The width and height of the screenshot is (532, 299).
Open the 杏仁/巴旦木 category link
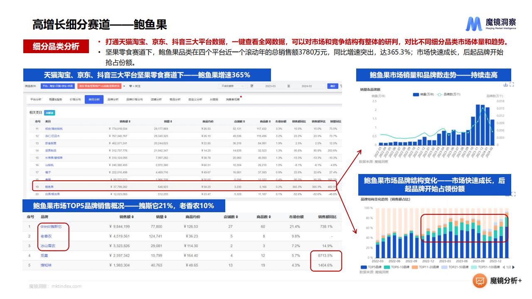(52, 136)
